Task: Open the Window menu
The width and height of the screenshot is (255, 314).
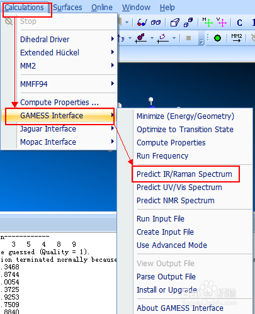Action: point(136,8)
